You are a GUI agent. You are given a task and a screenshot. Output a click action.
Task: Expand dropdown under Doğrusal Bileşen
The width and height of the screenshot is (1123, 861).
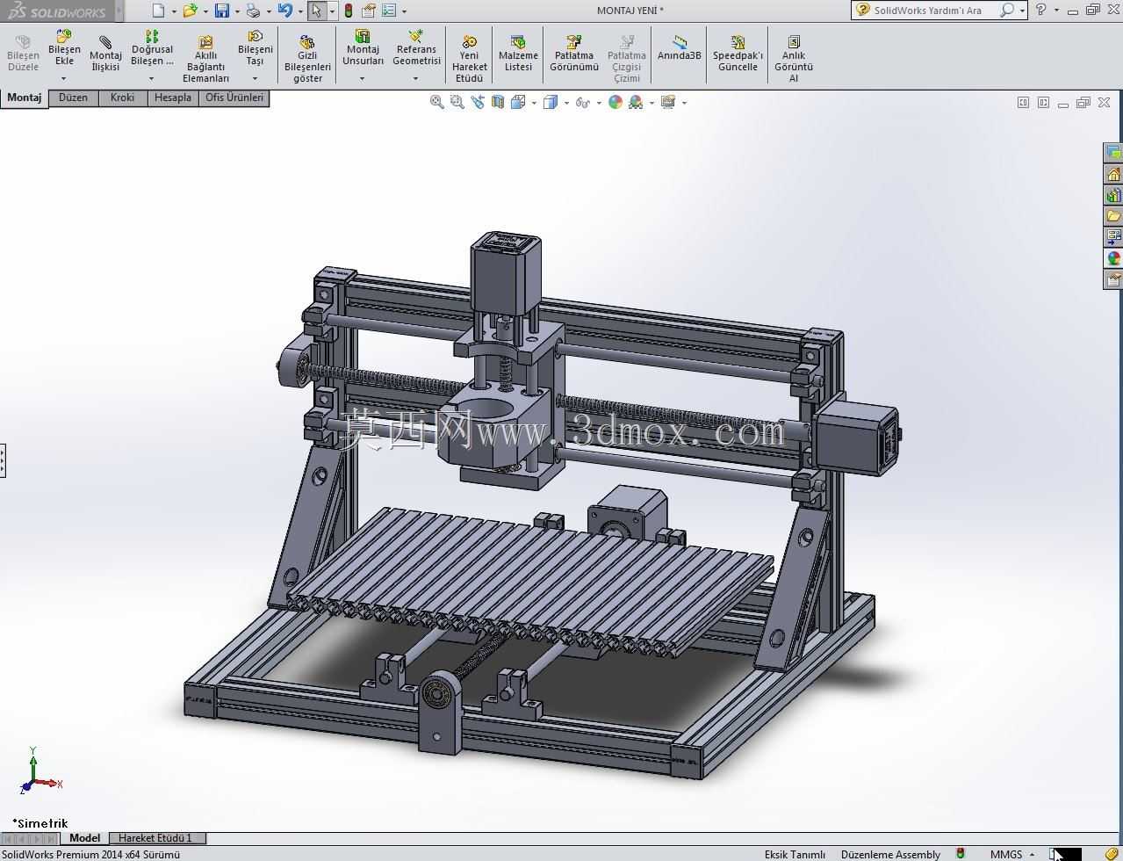coord(152,78)
